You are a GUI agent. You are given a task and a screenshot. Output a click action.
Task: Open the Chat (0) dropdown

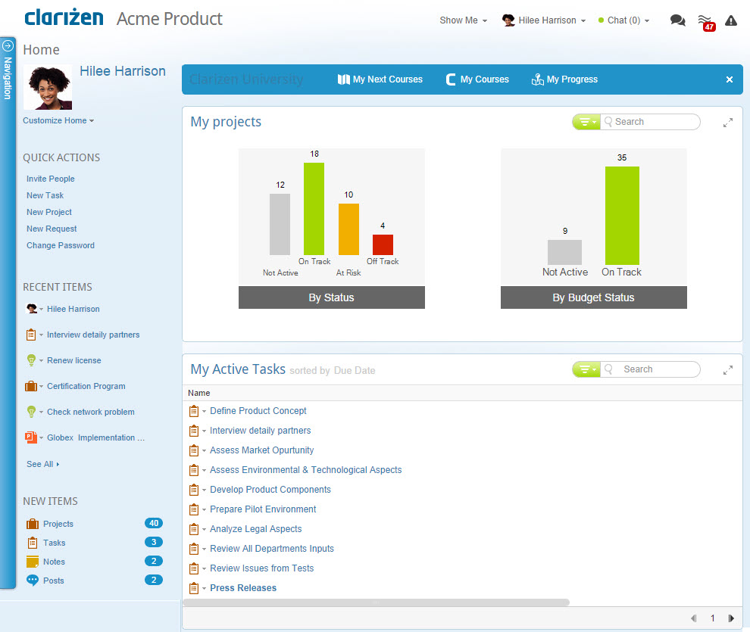click(x=623, y=20)
